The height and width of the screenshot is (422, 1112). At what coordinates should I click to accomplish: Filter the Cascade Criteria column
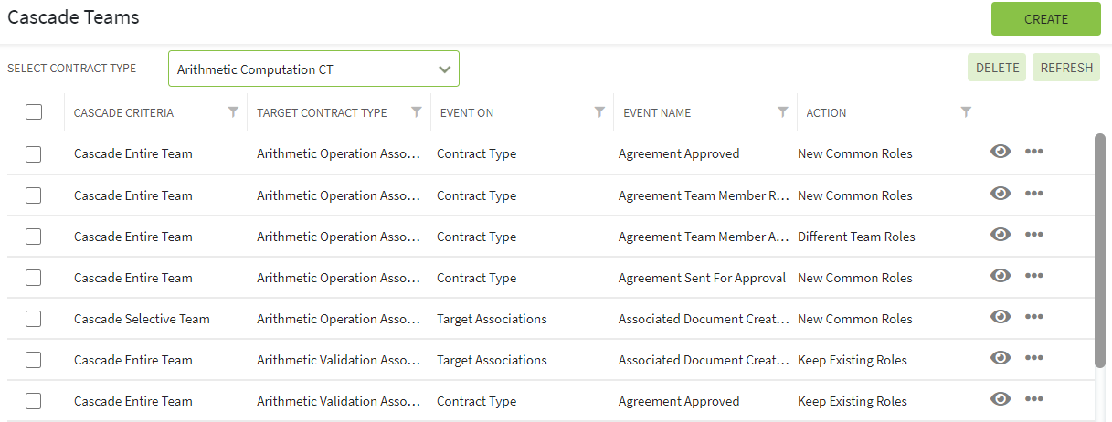[233, 112]
